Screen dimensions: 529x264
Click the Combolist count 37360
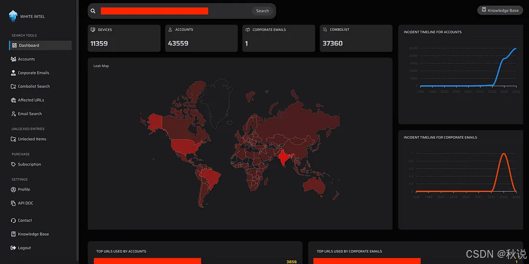[333, 43]
